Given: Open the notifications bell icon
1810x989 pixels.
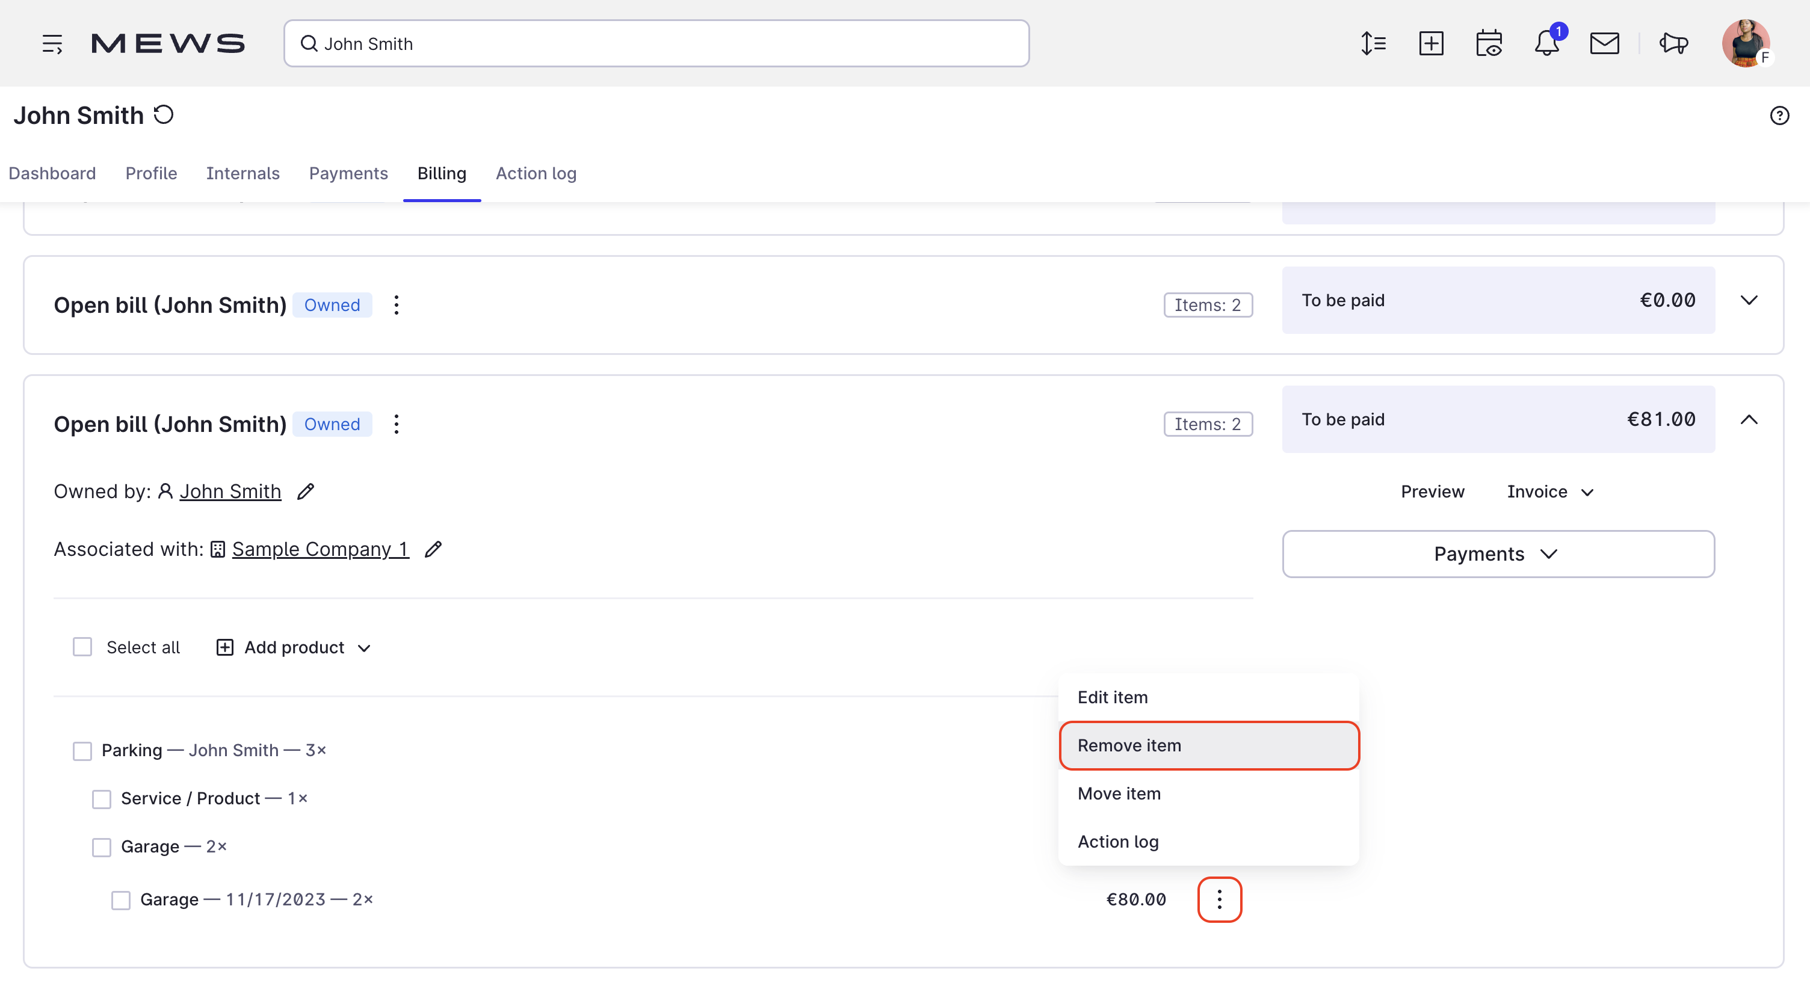Looking at the screenshot, I should click(x=1546, y=43).
